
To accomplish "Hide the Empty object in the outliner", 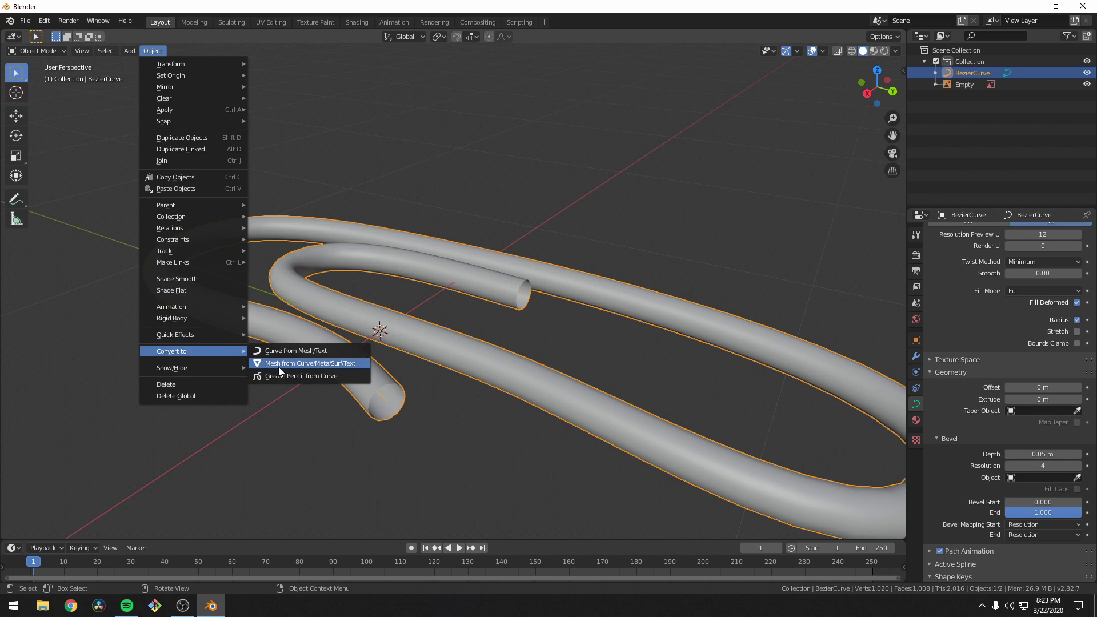I will click(1087, 84).
